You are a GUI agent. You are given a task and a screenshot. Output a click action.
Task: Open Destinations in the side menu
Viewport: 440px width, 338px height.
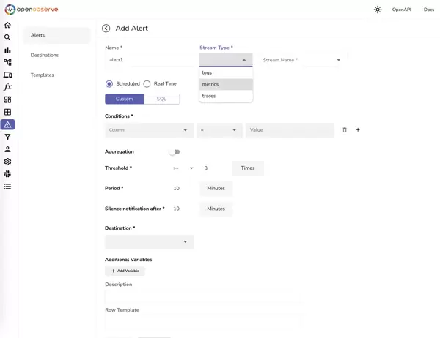[x=45, y=55]
